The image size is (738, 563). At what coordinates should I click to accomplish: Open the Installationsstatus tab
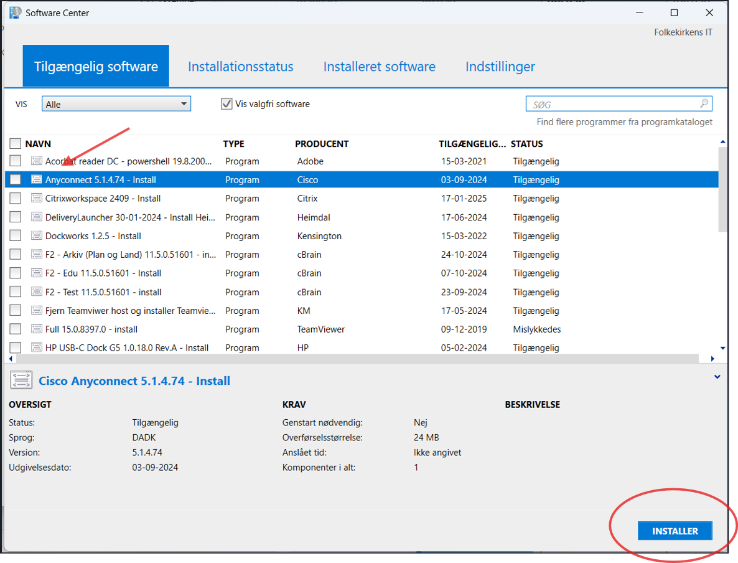click(x=241, y=67)
